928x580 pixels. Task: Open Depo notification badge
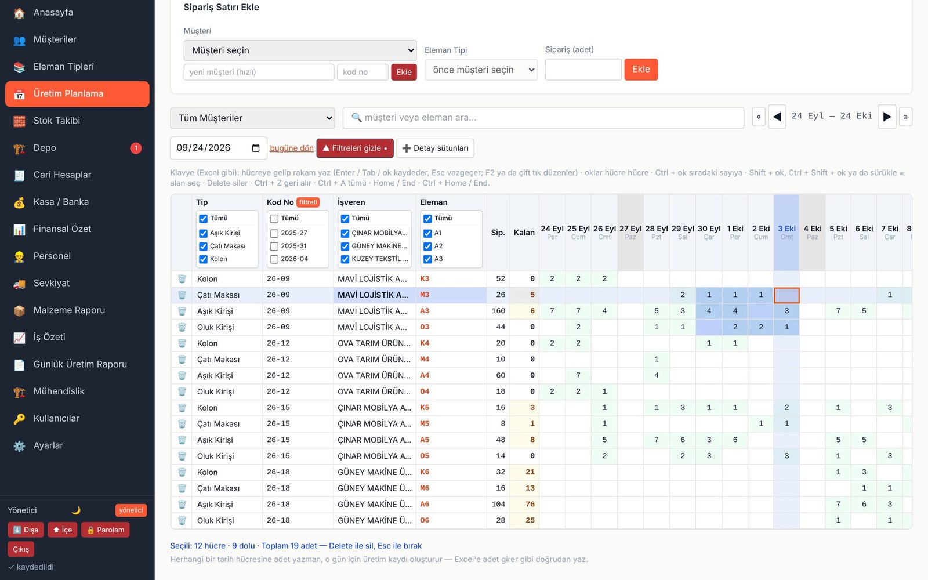tap(136, 148)
